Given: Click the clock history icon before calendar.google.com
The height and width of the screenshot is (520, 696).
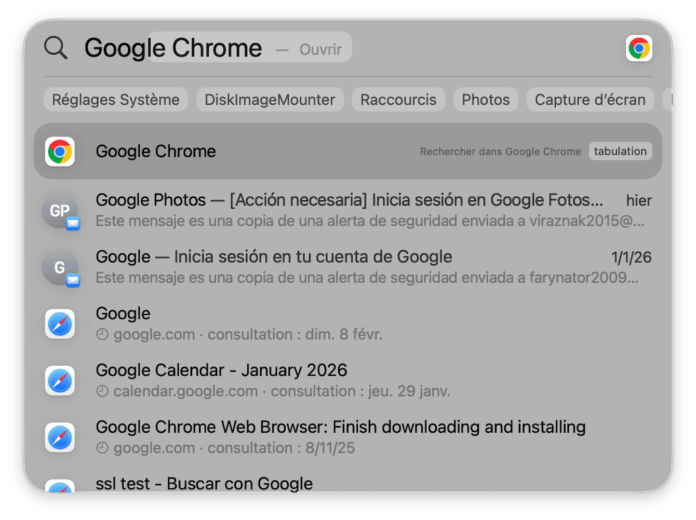Looking at the screenshot, I should 102,391.
